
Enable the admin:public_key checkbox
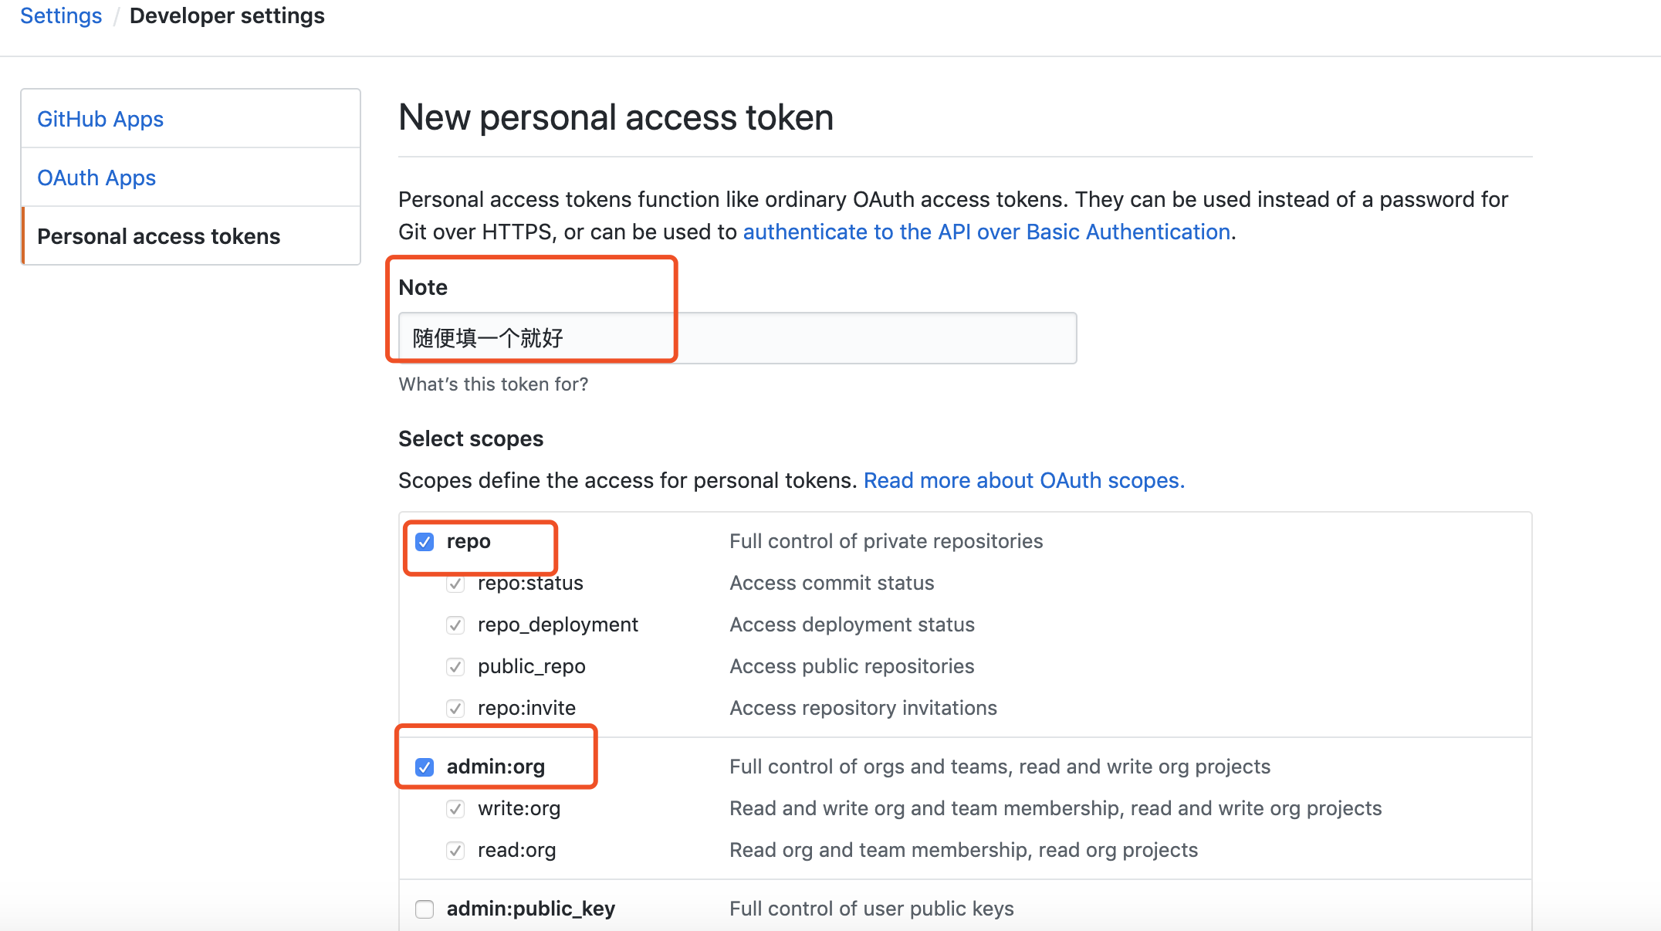[425, 909]
